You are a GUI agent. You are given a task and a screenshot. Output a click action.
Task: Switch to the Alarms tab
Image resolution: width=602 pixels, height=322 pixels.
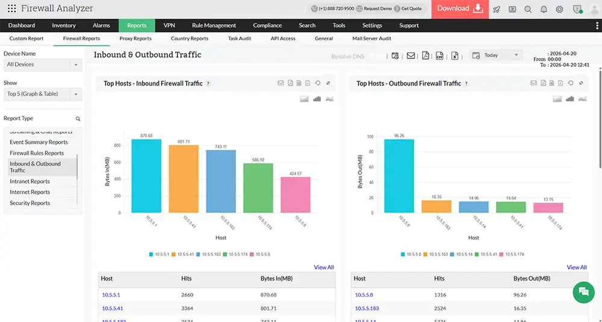[x=101, y=25]
